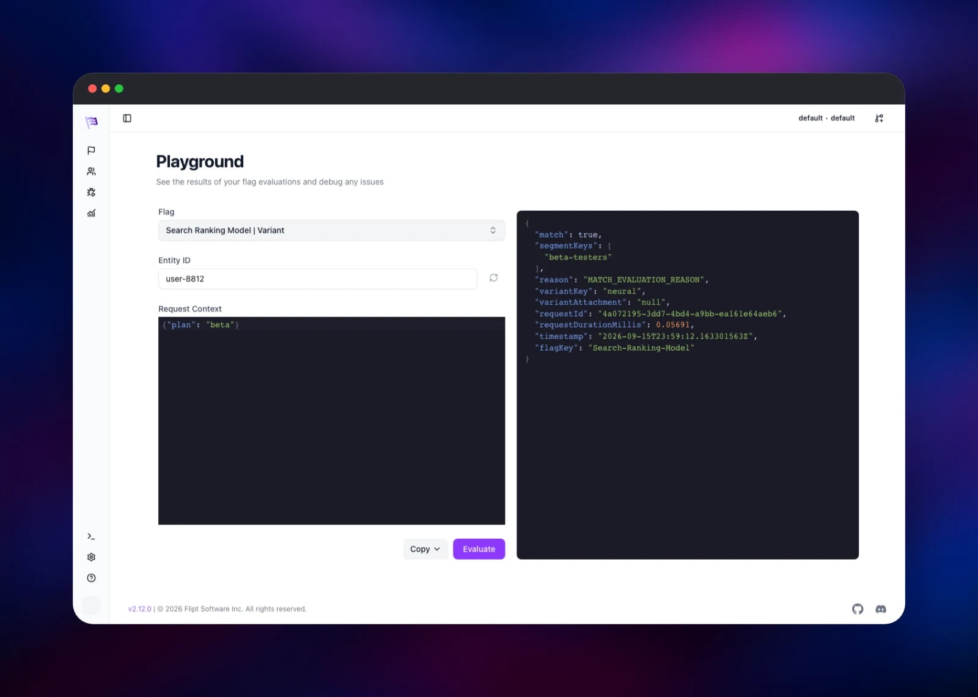The image size is (978, 697).
Task: Open the GitHub link icon
Action: [x=858, y=609]
